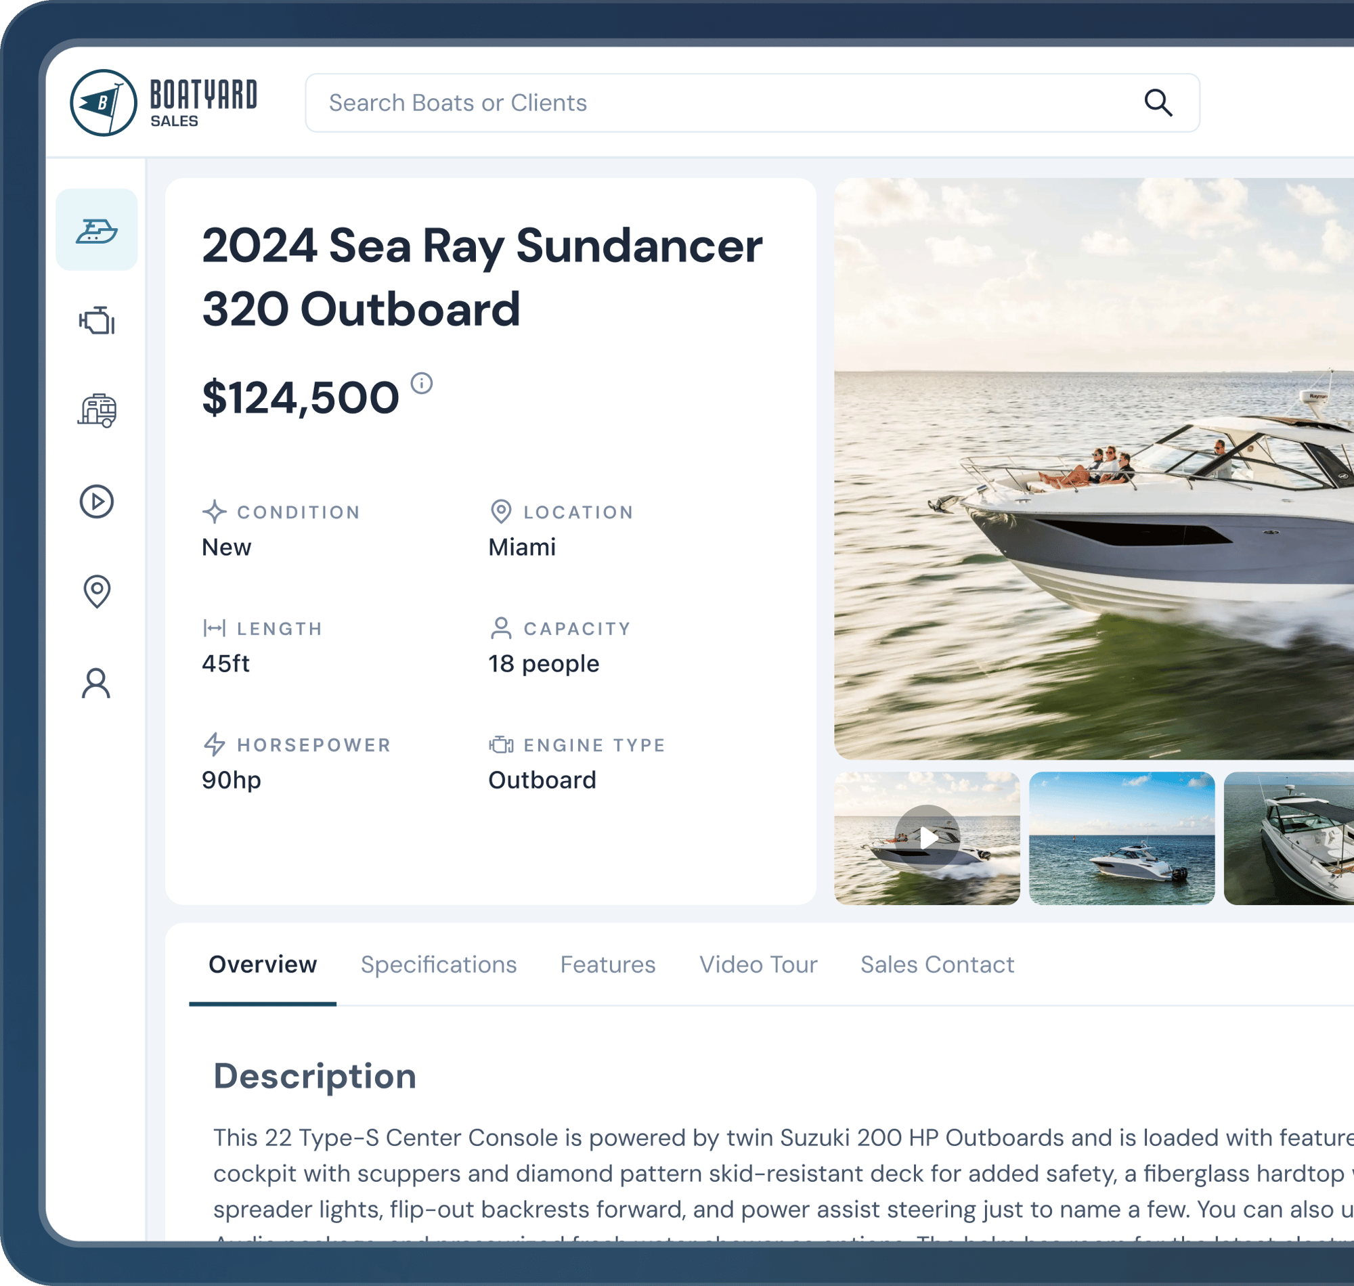The width and height of the screenshot is (1354, 1286).
Task: Open the Videos play-circle sidebar icon
Action: [97, 501]
